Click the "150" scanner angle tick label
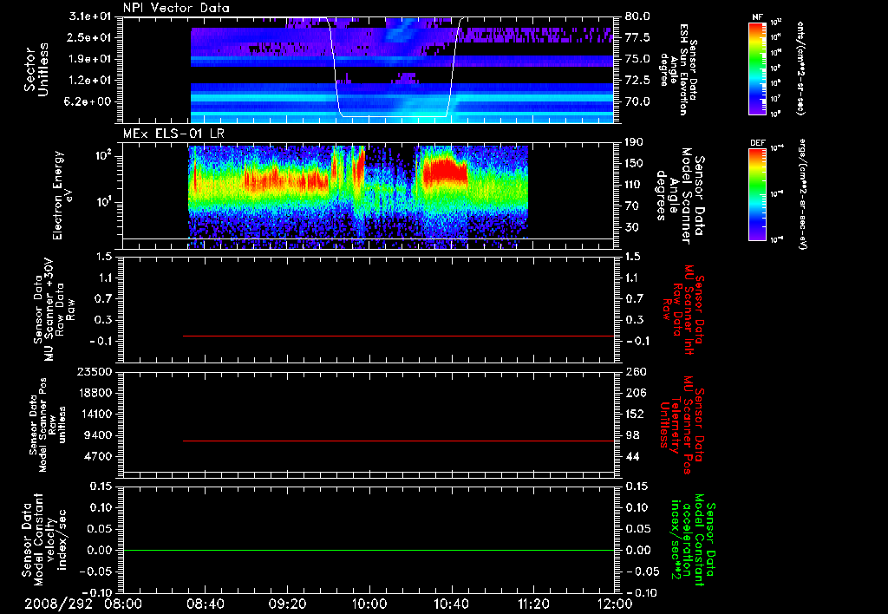 (634, 163)
